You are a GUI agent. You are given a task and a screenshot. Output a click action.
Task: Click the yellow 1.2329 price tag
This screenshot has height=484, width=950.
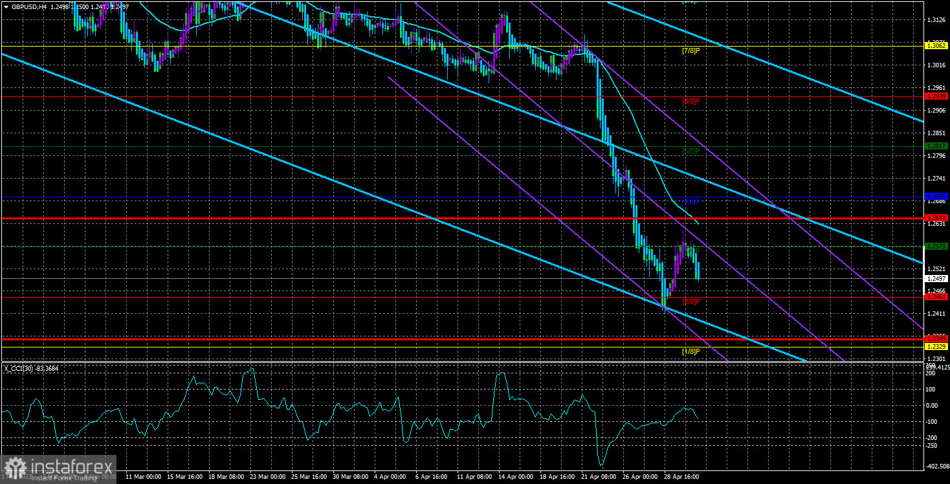point(936,347)
